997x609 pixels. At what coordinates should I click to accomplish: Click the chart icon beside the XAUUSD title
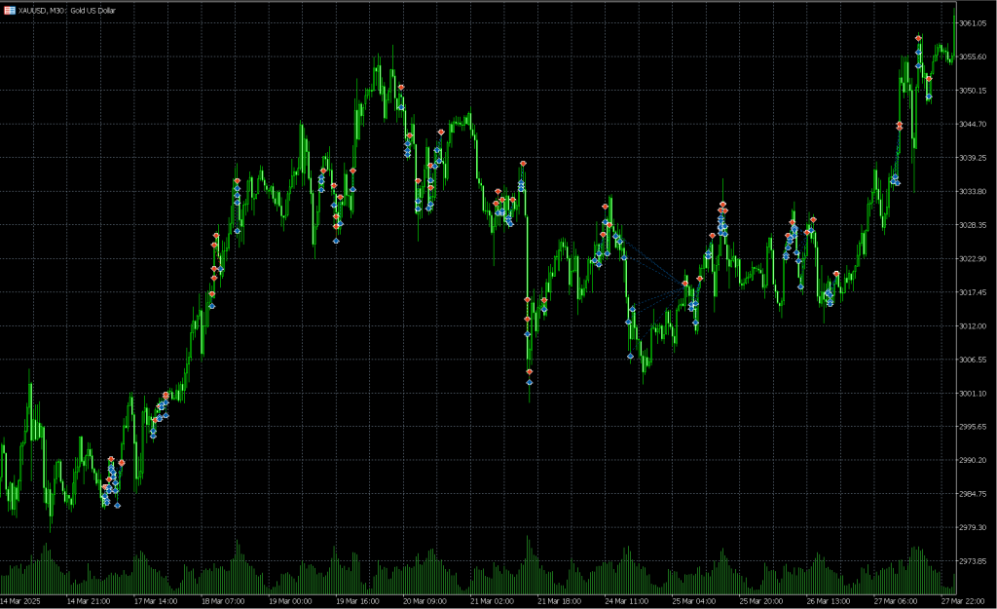click(10, 9)
